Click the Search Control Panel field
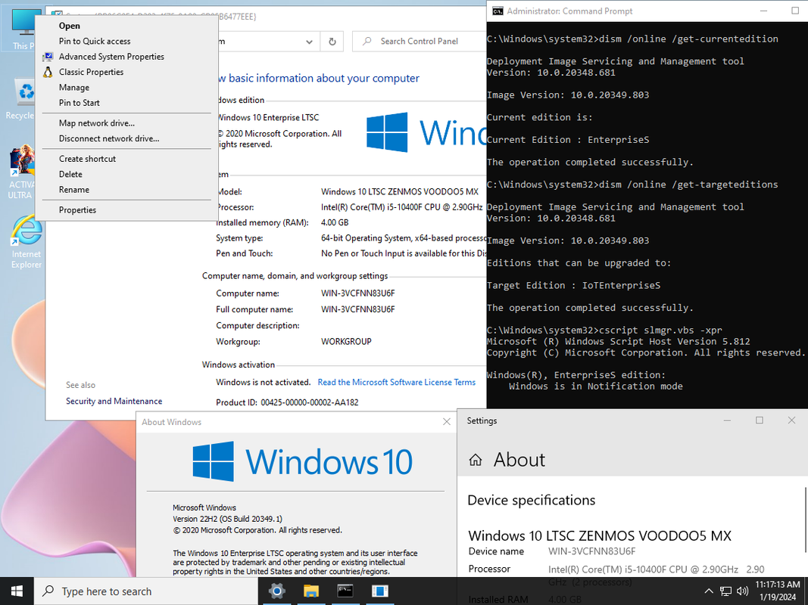 pyautogui.click(x=420, y=41)
